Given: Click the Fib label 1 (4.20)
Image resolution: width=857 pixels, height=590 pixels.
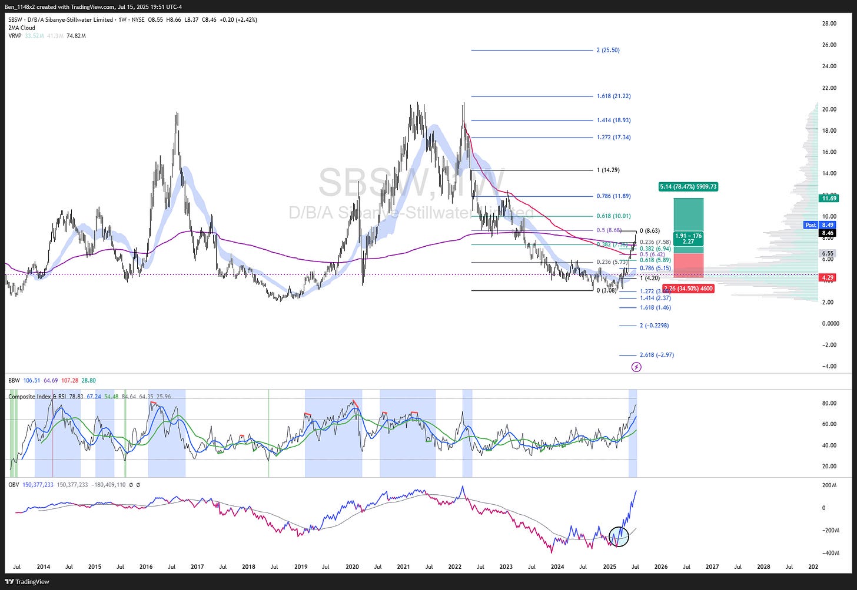Looking at the screenshot, I should (x=650, y=278).
